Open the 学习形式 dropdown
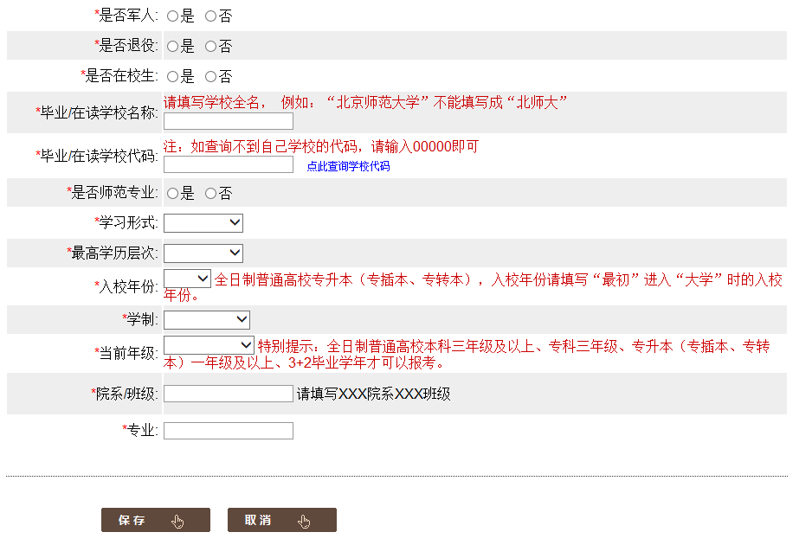812x545 pixels. [x=203, y=222]
